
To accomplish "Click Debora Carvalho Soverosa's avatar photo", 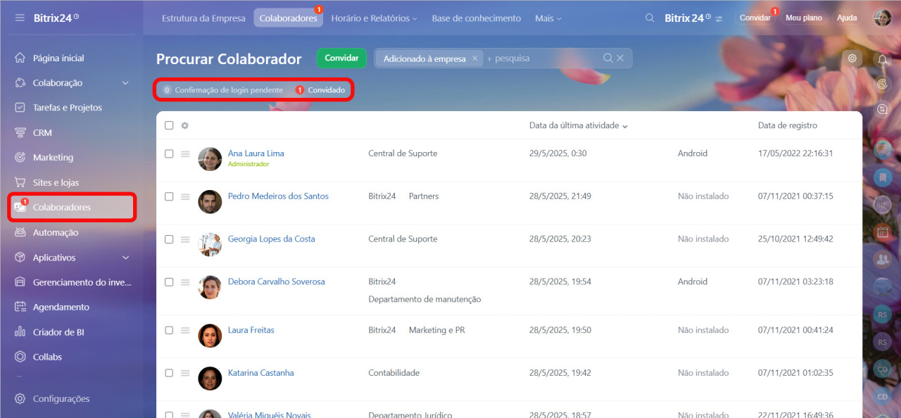I will click(x=210, y=287).
